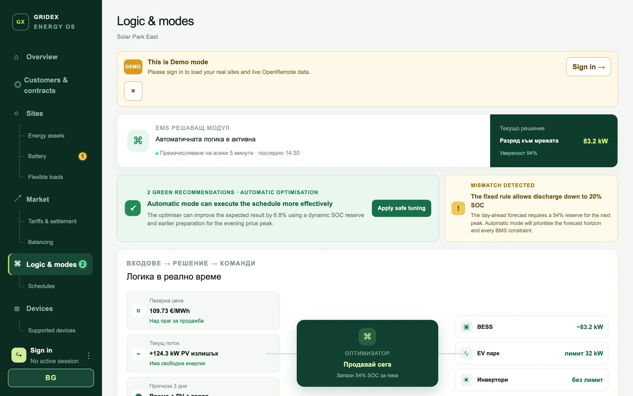Click Продавай сега in optimizer card
The width and height of the screenshot is (633, 396).
pos(367,364)
